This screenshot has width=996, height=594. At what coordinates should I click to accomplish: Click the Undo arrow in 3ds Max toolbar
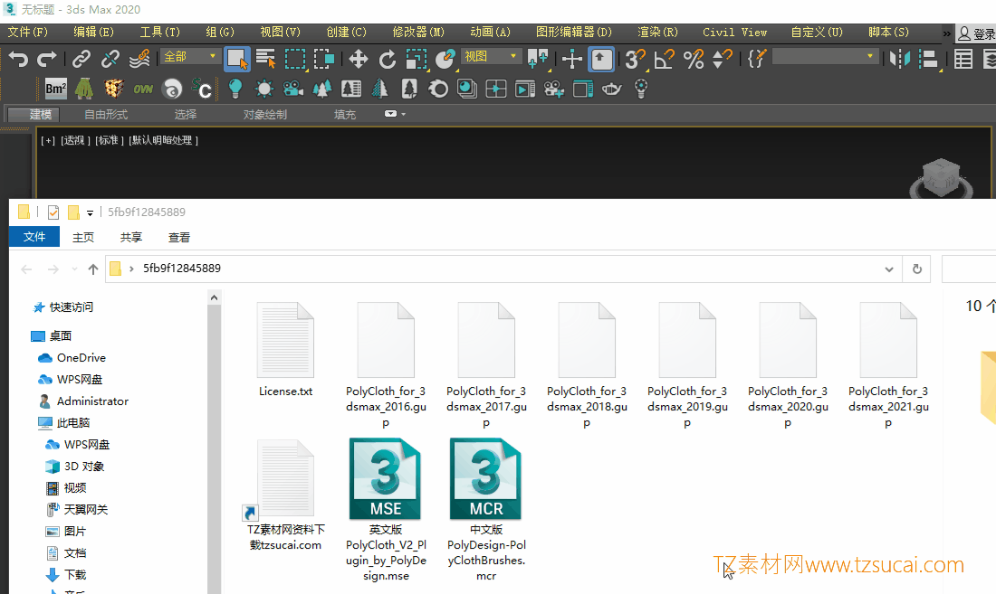pyautogui.click(x=18, y=59)
